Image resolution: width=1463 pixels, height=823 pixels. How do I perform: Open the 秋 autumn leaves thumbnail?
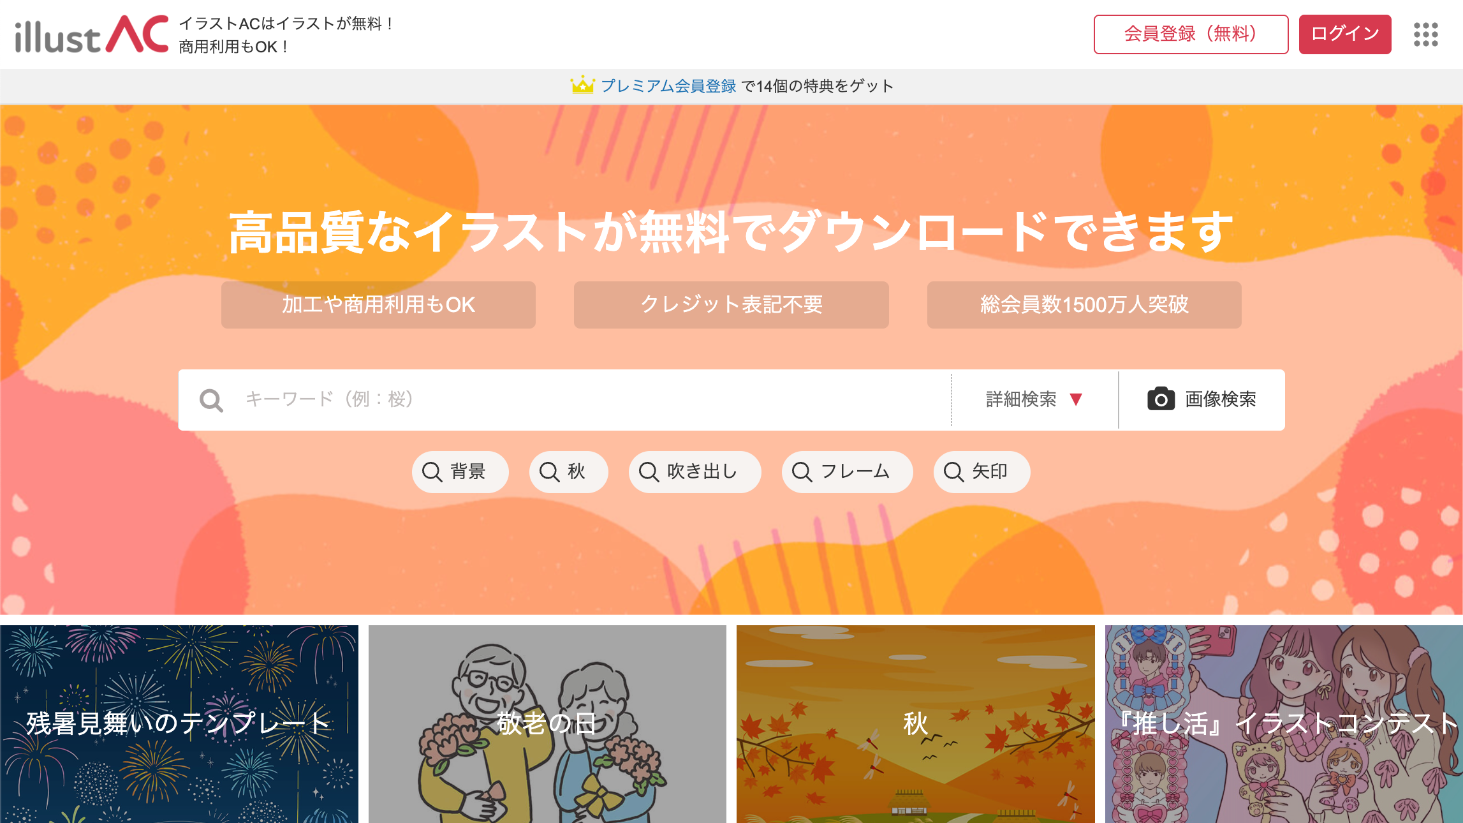tap(916, 724)
